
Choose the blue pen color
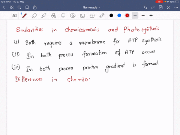(x=119, y=15)
